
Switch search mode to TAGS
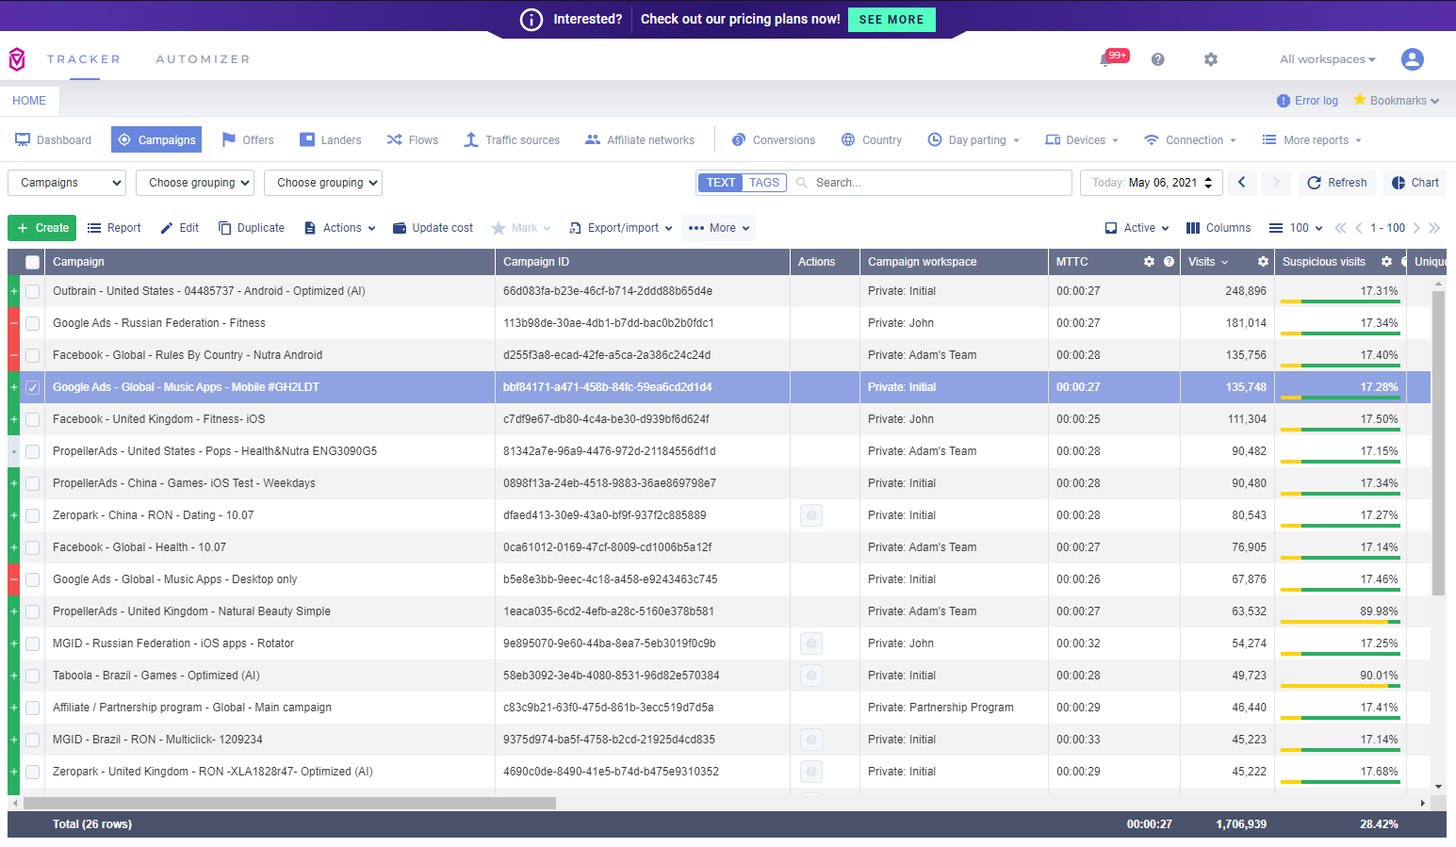(x=764, y=183)
